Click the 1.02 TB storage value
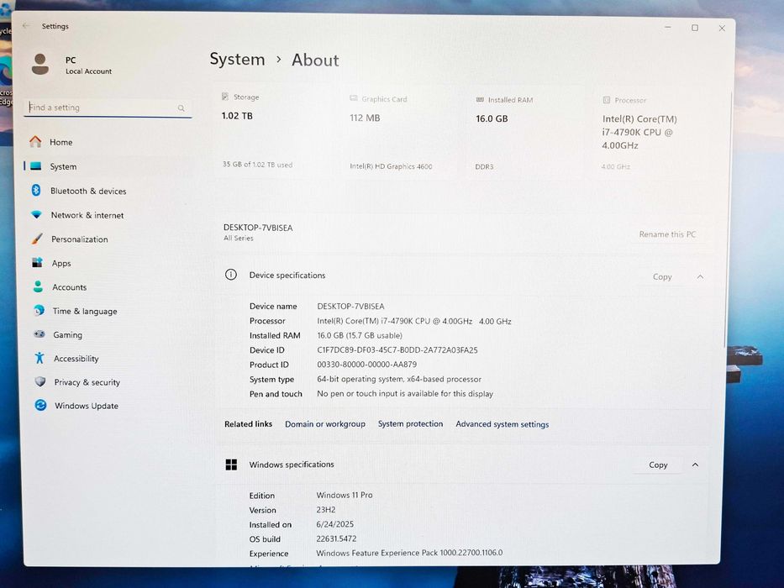Image resolution: width=784 pixels, height=588 pixels. point(237,116)
